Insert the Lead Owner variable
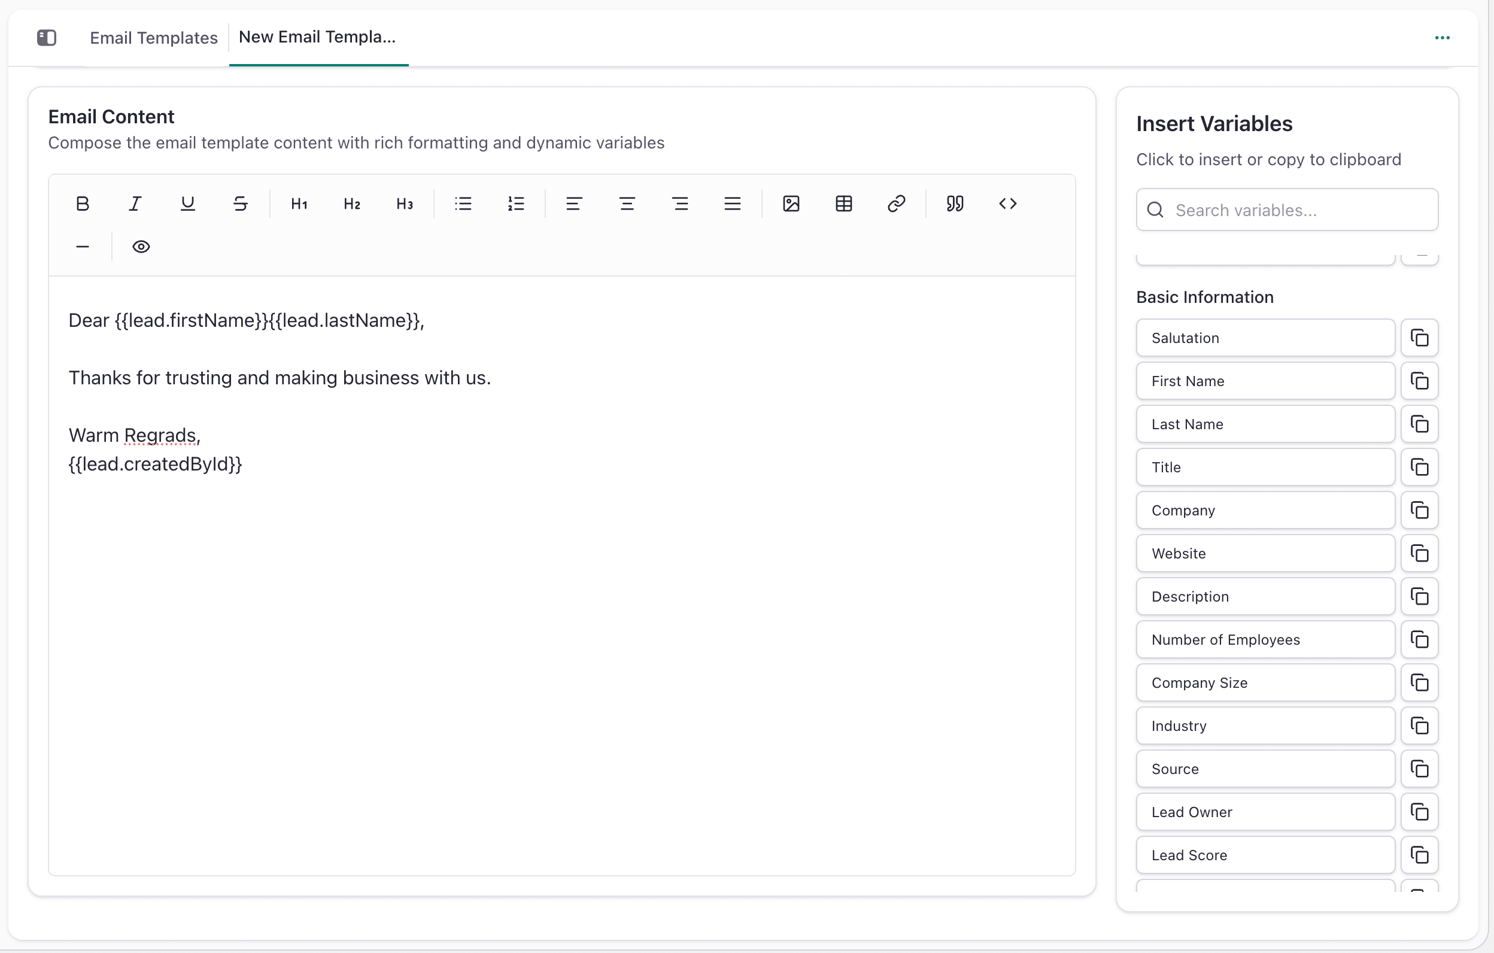 [x=1265, y=812]
